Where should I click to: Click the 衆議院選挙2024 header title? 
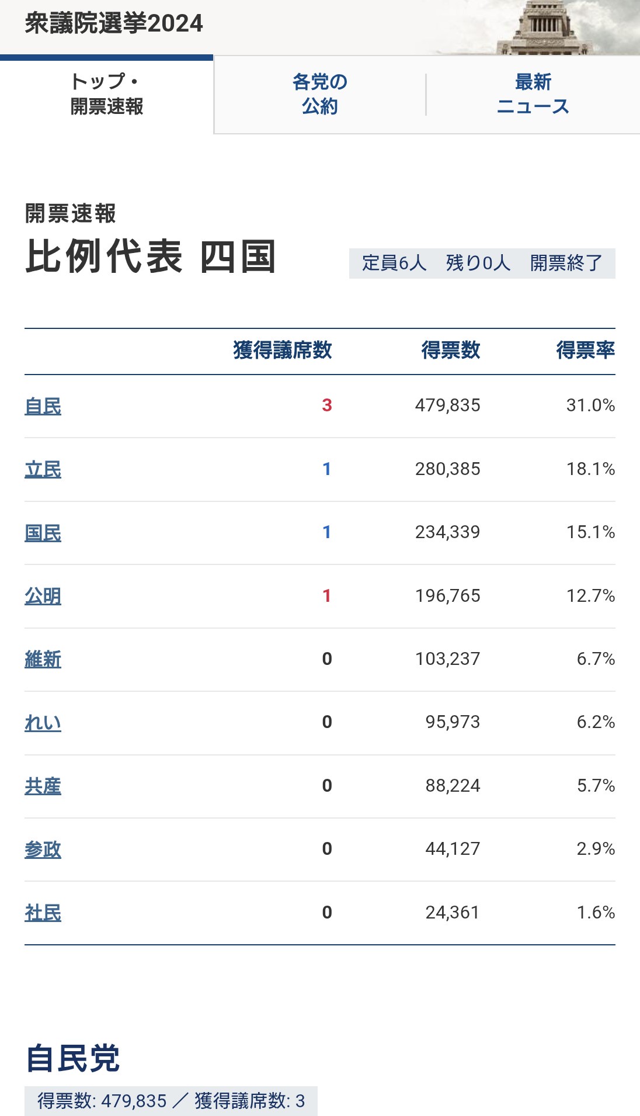(x=114, y=23)
